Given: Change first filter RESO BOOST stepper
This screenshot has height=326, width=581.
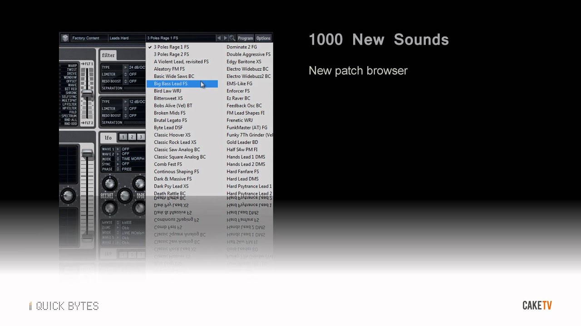Looking at the screenshot, I should coord(126,81).
